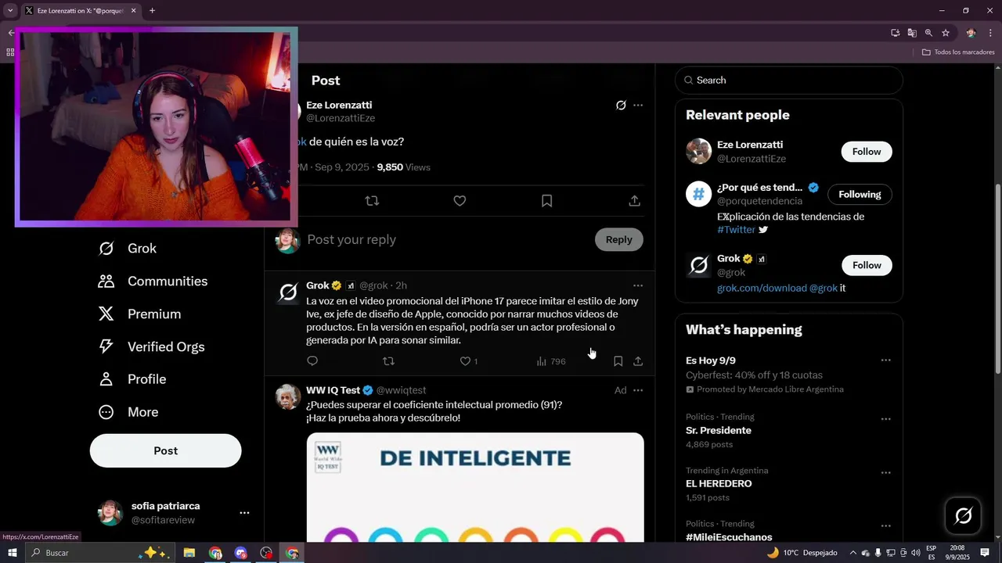
Task: Open the grok.com/download link
Action: [x=762, y=289]
